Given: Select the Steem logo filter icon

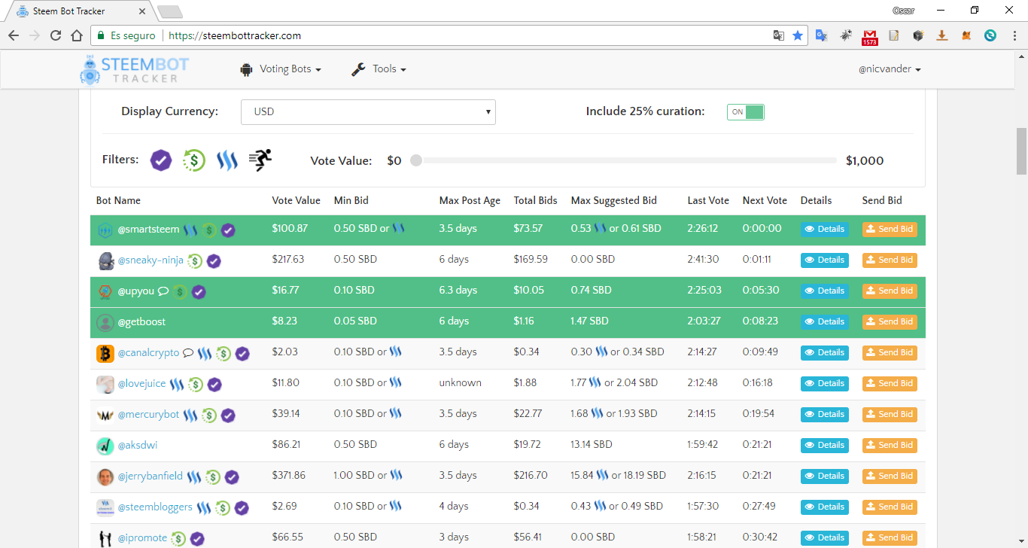Looking at the screenshot, I should (227, 160).
